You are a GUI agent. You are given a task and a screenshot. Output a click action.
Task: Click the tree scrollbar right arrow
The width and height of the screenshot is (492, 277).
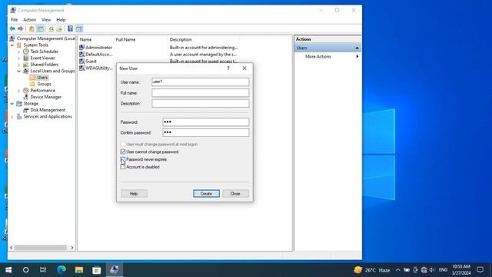72,248
